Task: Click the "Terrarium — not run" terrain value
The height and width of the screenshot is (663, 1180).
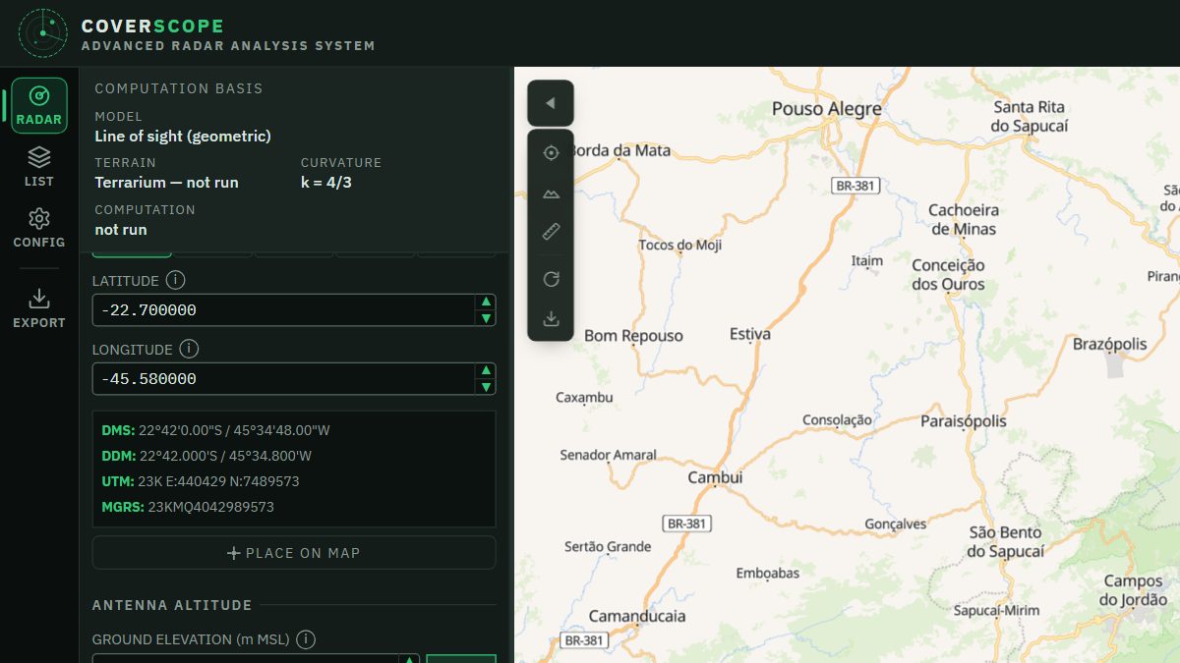Action: pos(166,182)
